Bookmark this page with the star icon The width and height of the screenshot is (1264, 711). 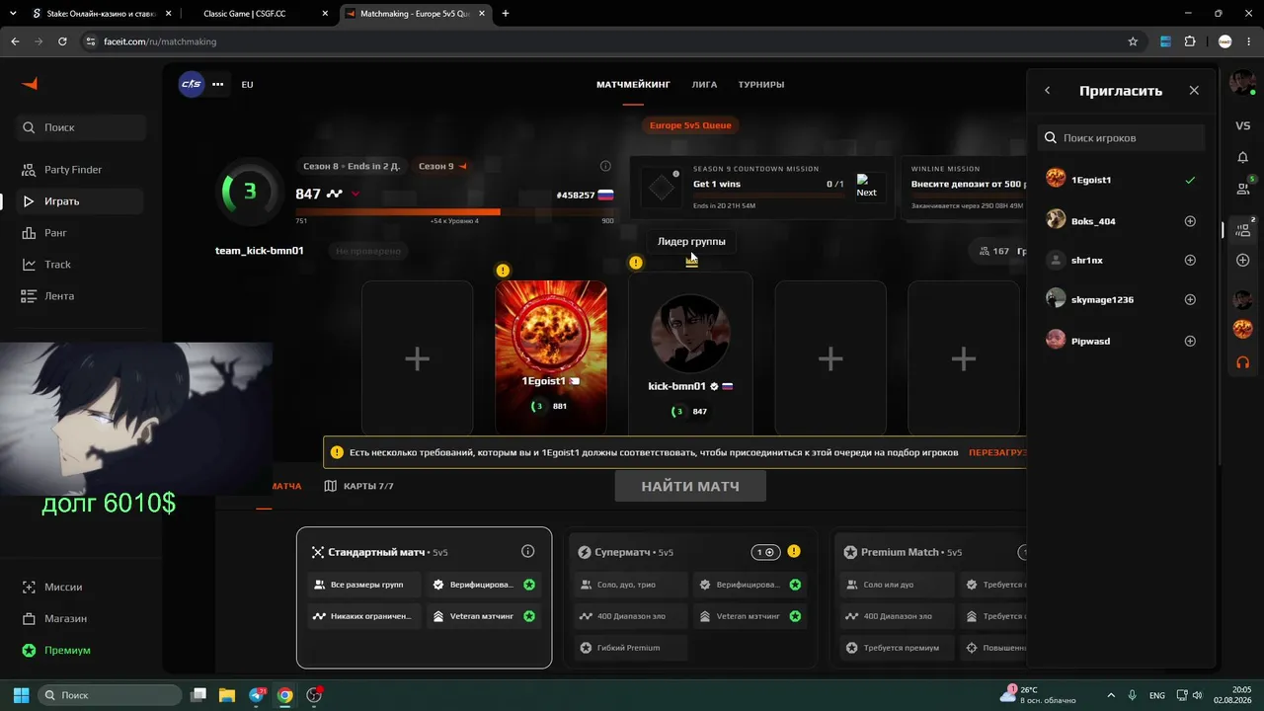click(x=1133, y=41)
